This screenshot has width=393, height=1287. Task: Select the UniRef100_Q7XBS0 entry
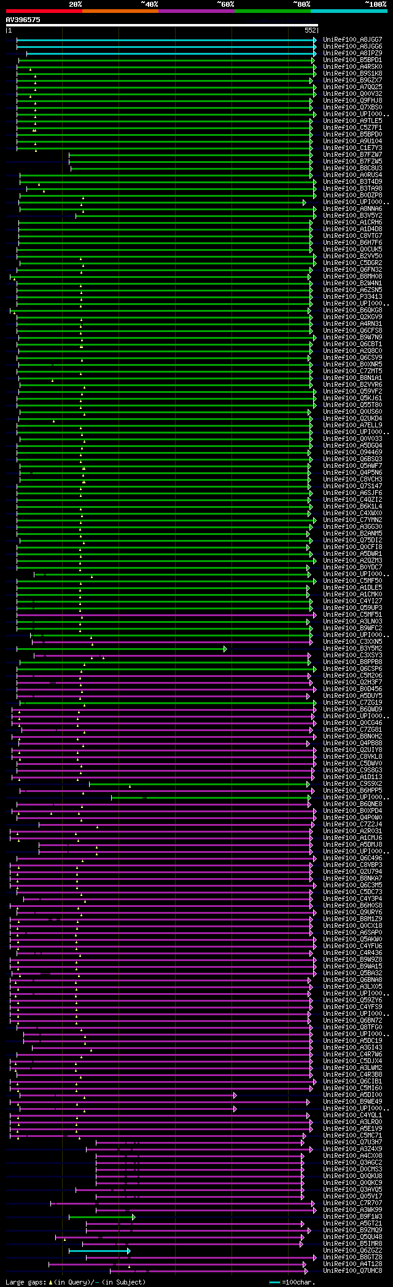click(352, 108)
